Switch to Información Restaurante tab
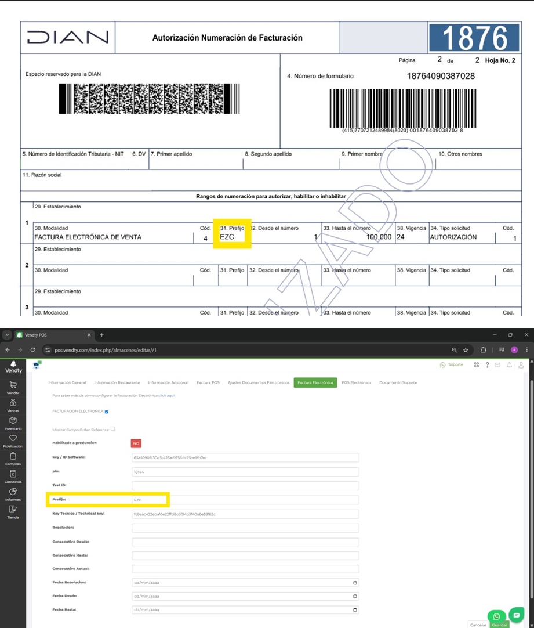The width and height of the screenshot is (534, 628). pos(117,382)
